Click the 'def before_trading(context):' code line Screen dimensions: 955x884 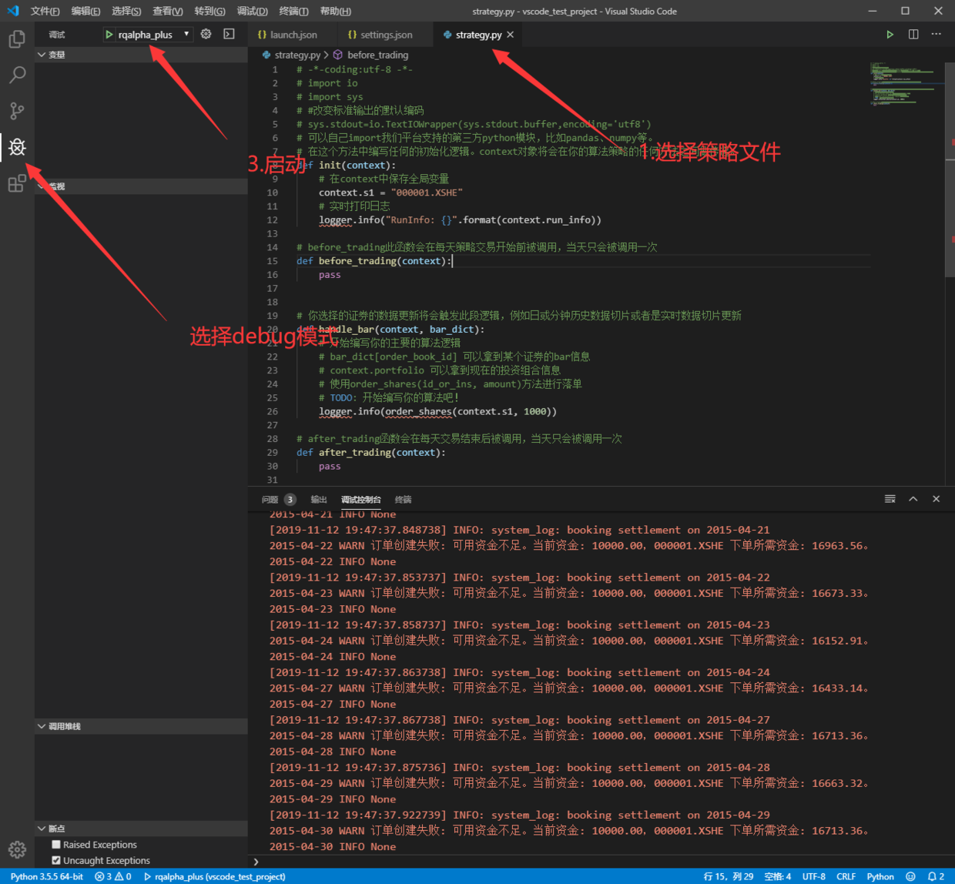tap(374, 261)
